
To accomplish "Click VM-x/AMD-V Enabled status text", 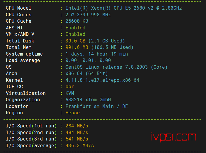I will [x=75, y=34].
